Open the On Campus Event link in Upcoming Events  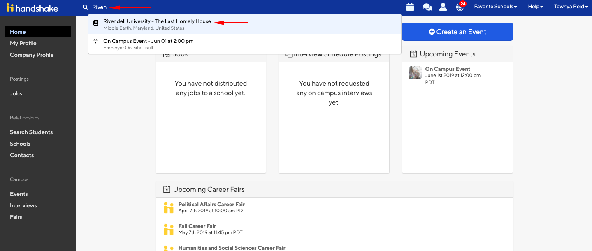448,69
